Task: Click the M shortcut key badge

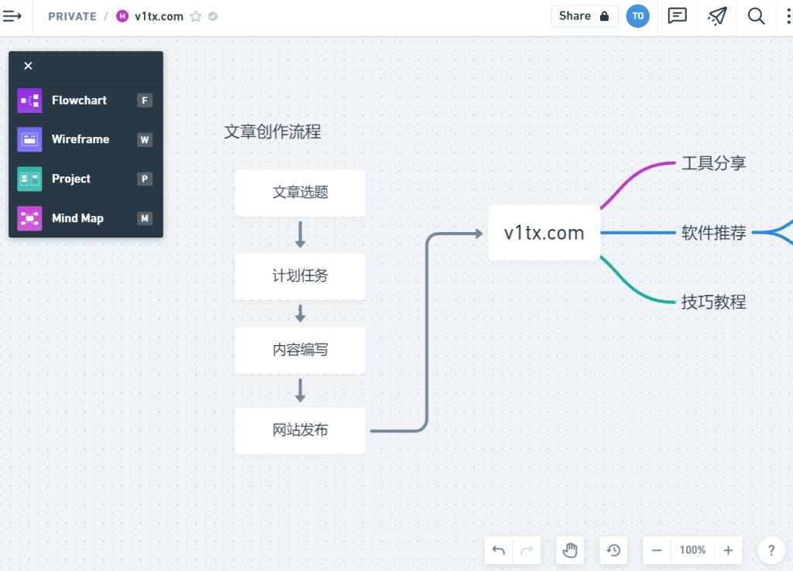Action: pyautogui.click(x=145, y=218)
